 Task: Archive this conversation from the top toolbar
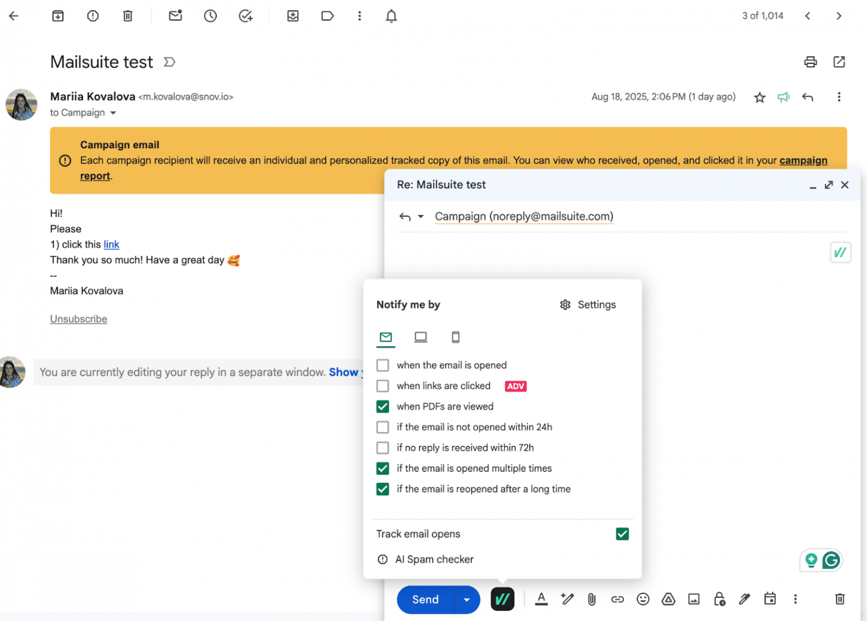click(58, 16)
